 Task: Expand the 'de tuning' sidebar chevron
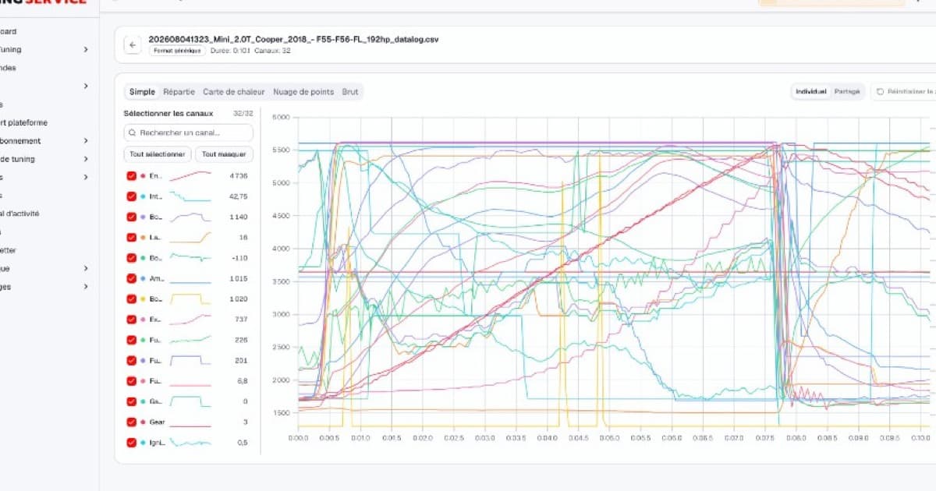(x=86, y=159)
